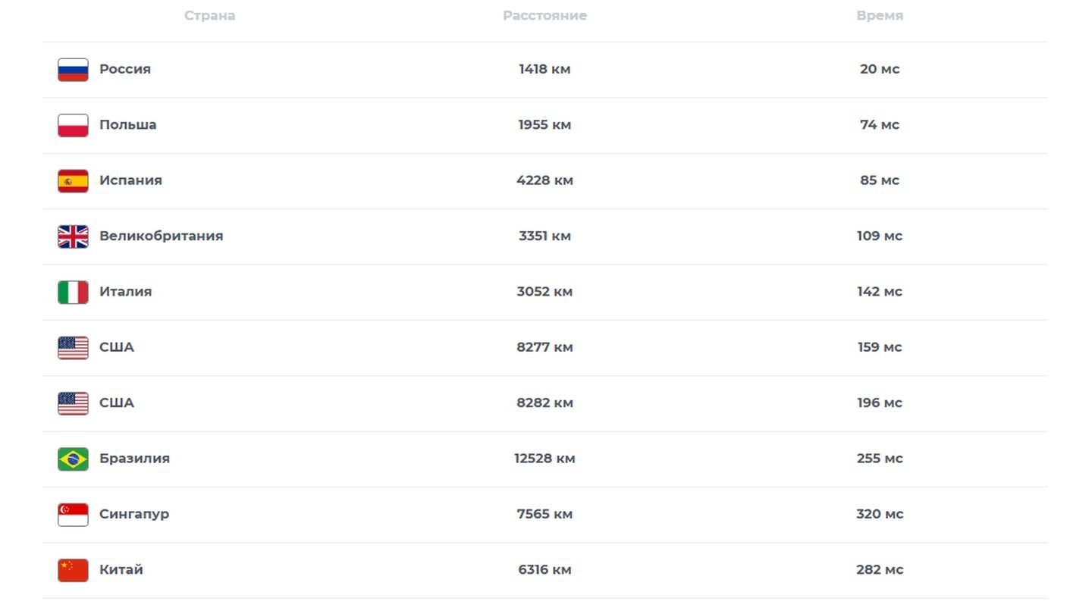
Task: Click the Poland flag icon
Action: [73, 125]
